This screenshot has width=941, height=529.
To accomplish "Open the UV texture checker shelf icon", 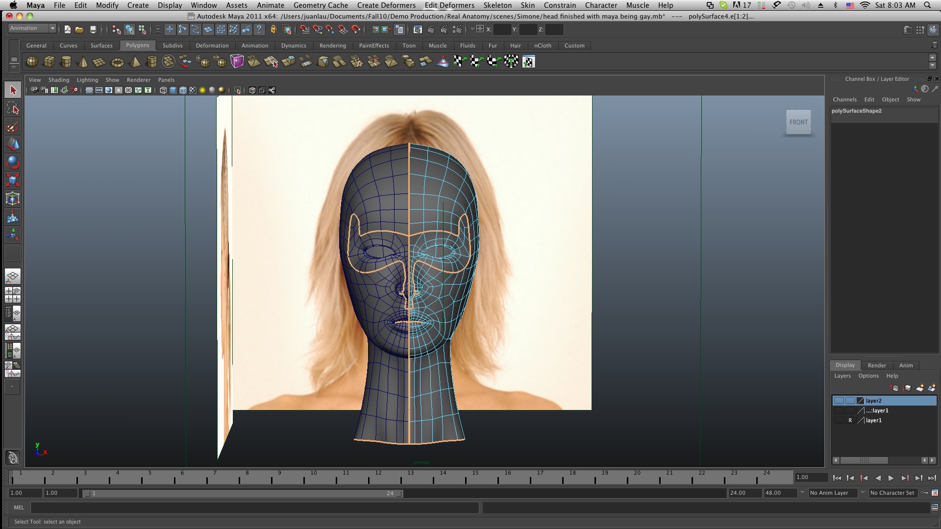I will tap(528, 62).
